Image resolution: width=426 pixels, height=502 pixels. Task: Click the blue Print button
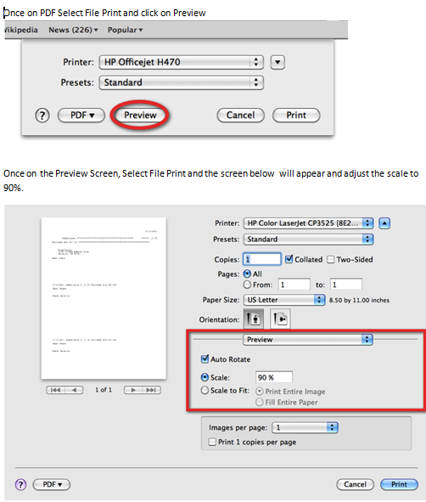click(399, 484)
